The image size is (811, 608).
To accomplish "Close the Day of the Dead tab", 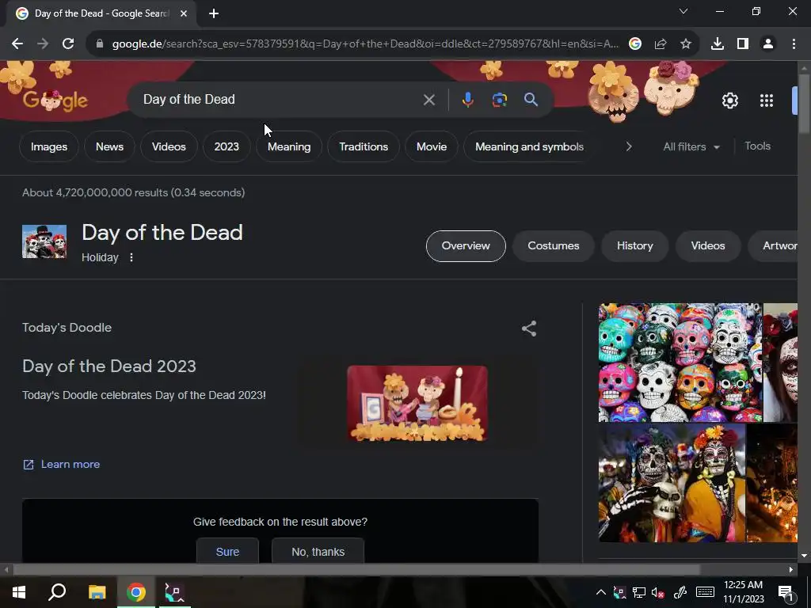I will pyautogui.click(x=184, y=13).
